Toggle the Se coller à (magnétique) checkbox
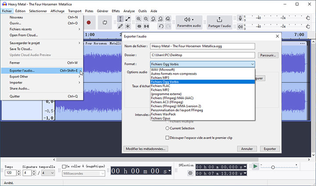 coord(65,167)
